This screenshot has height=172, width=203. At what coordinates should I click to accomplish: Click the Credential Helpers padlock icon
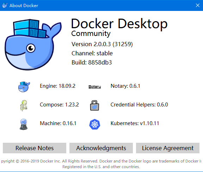coord(94,105)
